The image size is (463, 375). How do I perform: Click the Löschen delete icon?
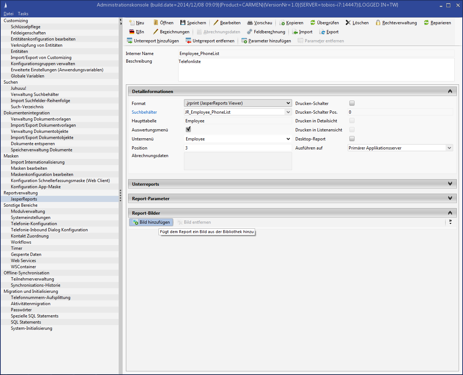(x=348, y=23)
